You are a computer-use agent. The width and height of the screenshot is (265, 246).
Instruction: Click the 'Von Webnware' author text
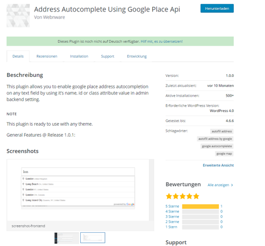coord(49,17)
